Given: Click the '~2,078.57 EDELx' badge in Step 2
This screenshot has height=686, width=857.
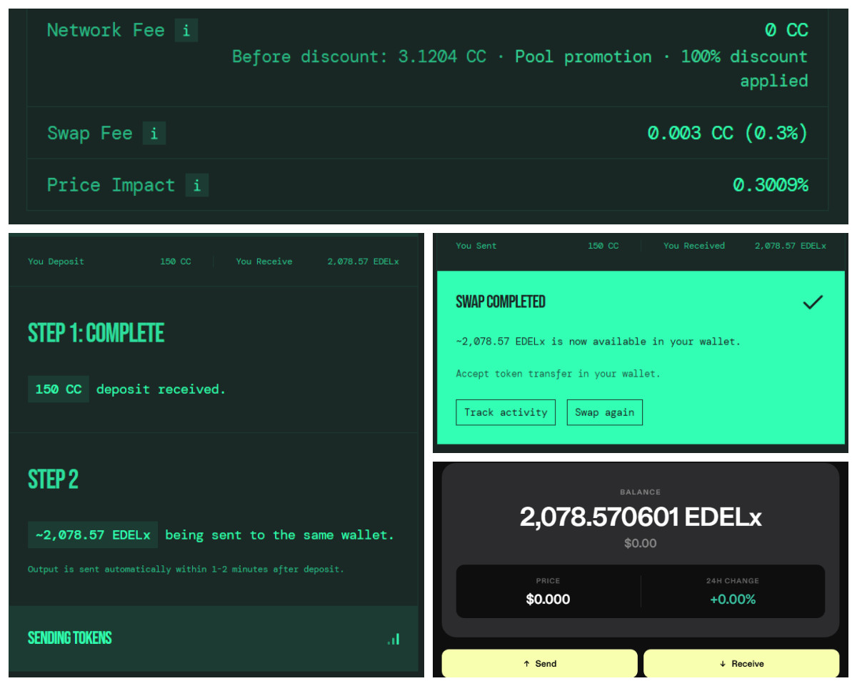Looking at the screenshot, I should [x=93, y=535].
